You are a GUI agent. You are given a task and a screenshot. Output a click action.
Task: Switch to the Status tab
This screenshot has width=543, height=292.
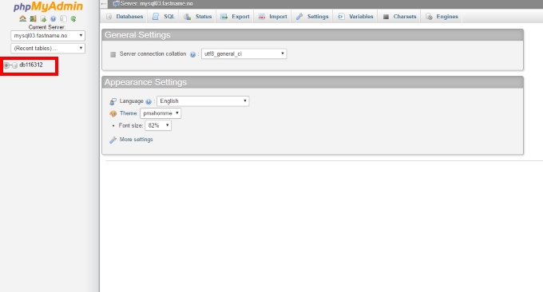click(x=198, y=17)
